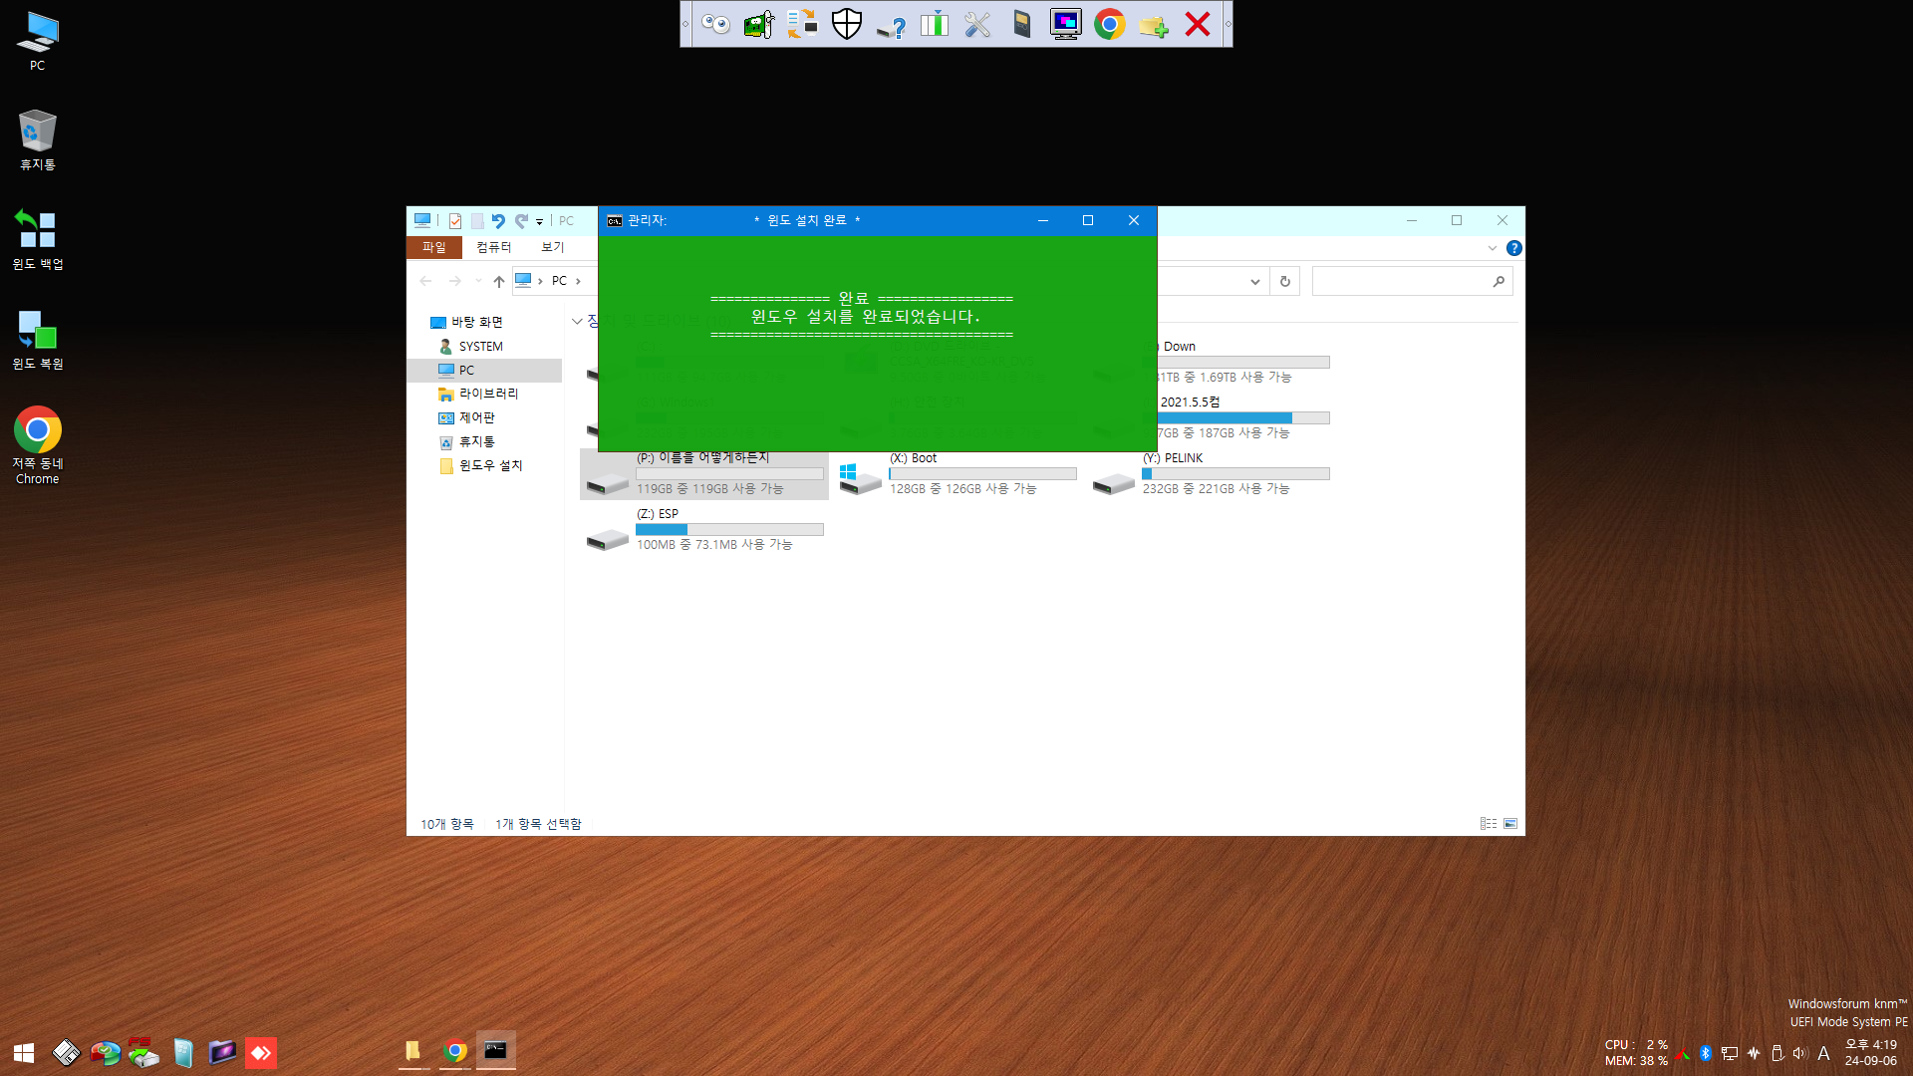Click the floppy disk icon on taskbar
This screenshot has height=1076, width=1913.
[66, 1053]
